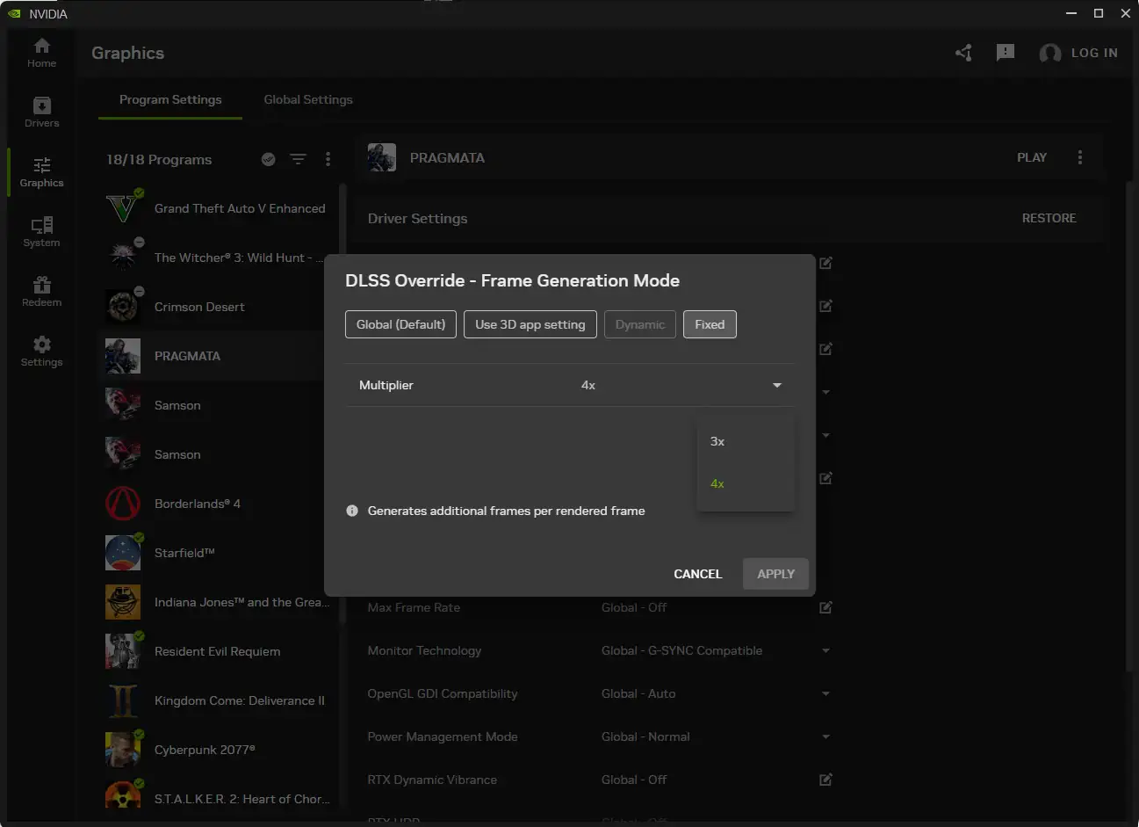Open the Redeem section

41,292
